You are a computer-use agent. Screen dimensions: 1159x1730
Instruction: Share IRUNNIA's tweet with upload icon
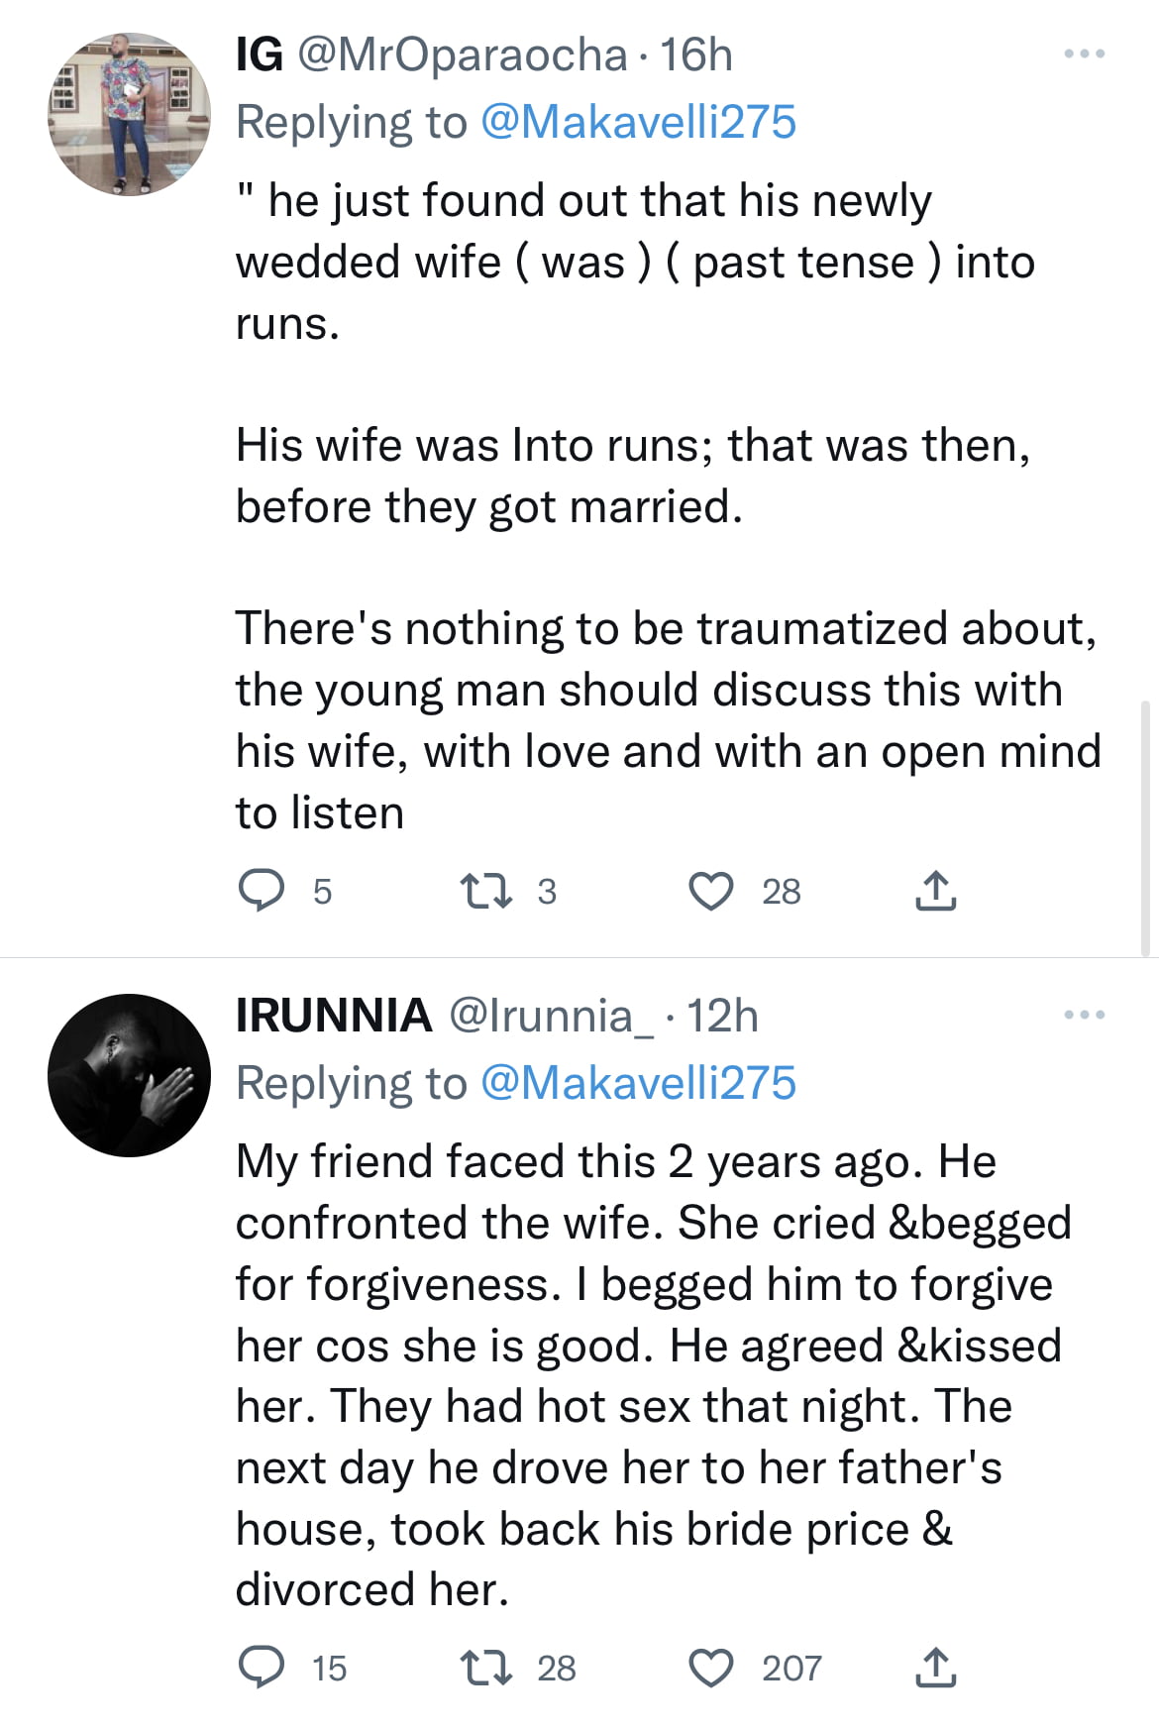tap(935, 1667)
